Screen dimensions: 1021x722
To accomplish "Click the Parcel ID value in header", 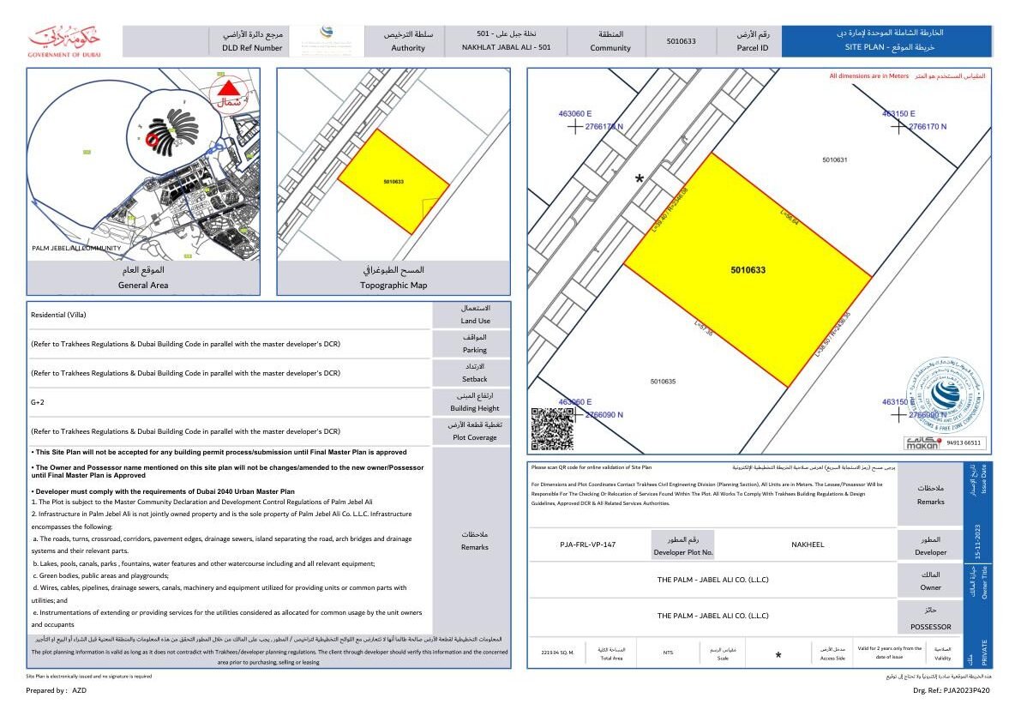I will 681,40.
